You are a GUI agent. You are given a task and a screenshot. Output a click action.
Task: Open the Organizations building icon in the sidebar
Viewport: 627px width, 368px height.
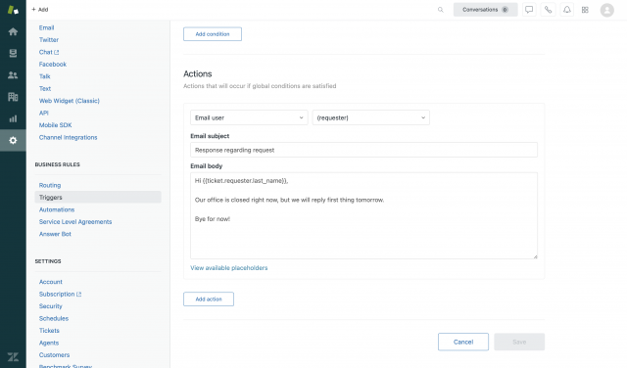13,97
